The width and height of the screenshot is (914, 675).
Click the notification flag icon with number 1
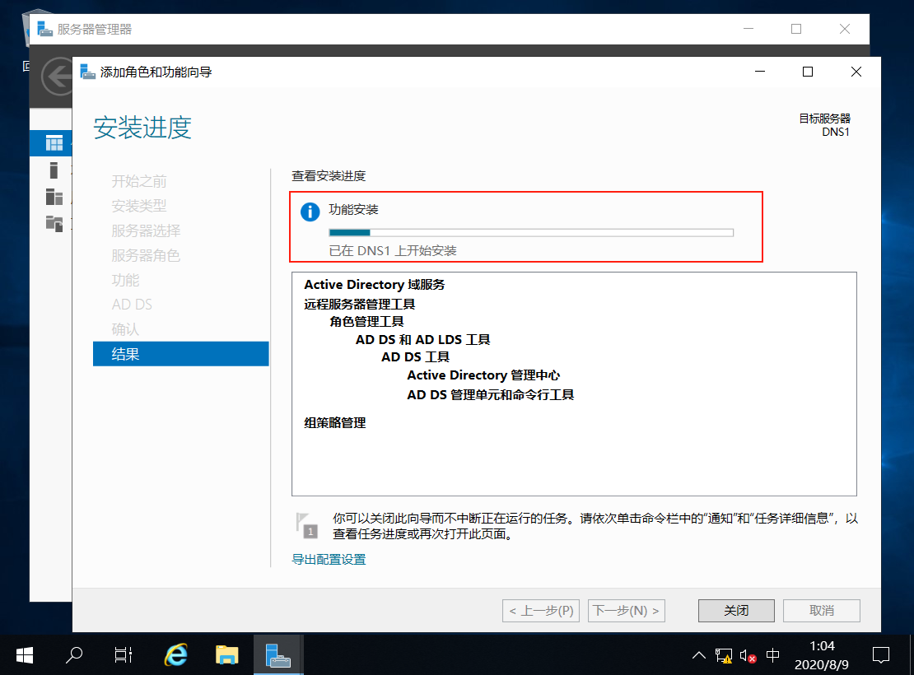306,525
